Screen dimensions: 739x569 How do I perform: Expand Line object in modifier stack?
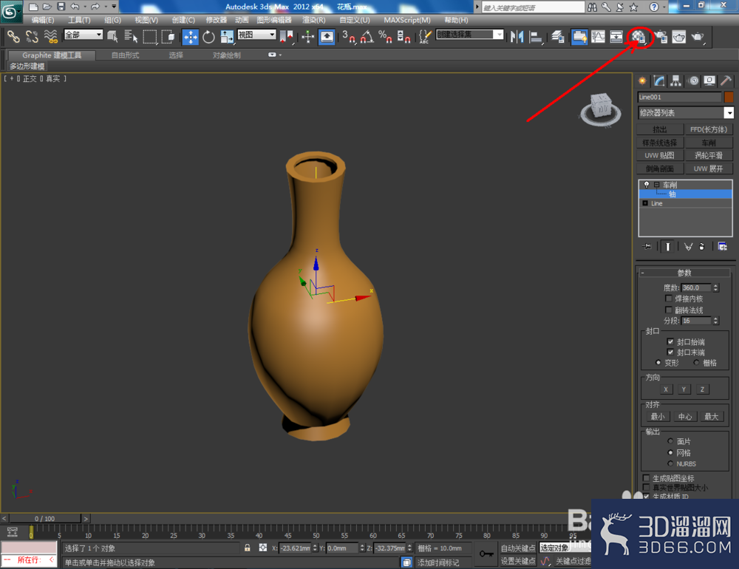[645, 203]
